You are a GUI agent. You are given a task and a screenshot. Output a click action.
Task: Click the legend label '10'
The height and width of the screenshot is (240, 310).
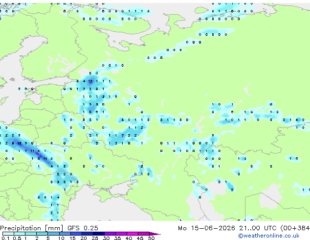pos(61,238)
